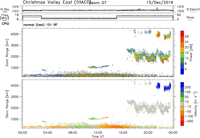Click the frequency step-up at 15:00 UT

point(117,17)
